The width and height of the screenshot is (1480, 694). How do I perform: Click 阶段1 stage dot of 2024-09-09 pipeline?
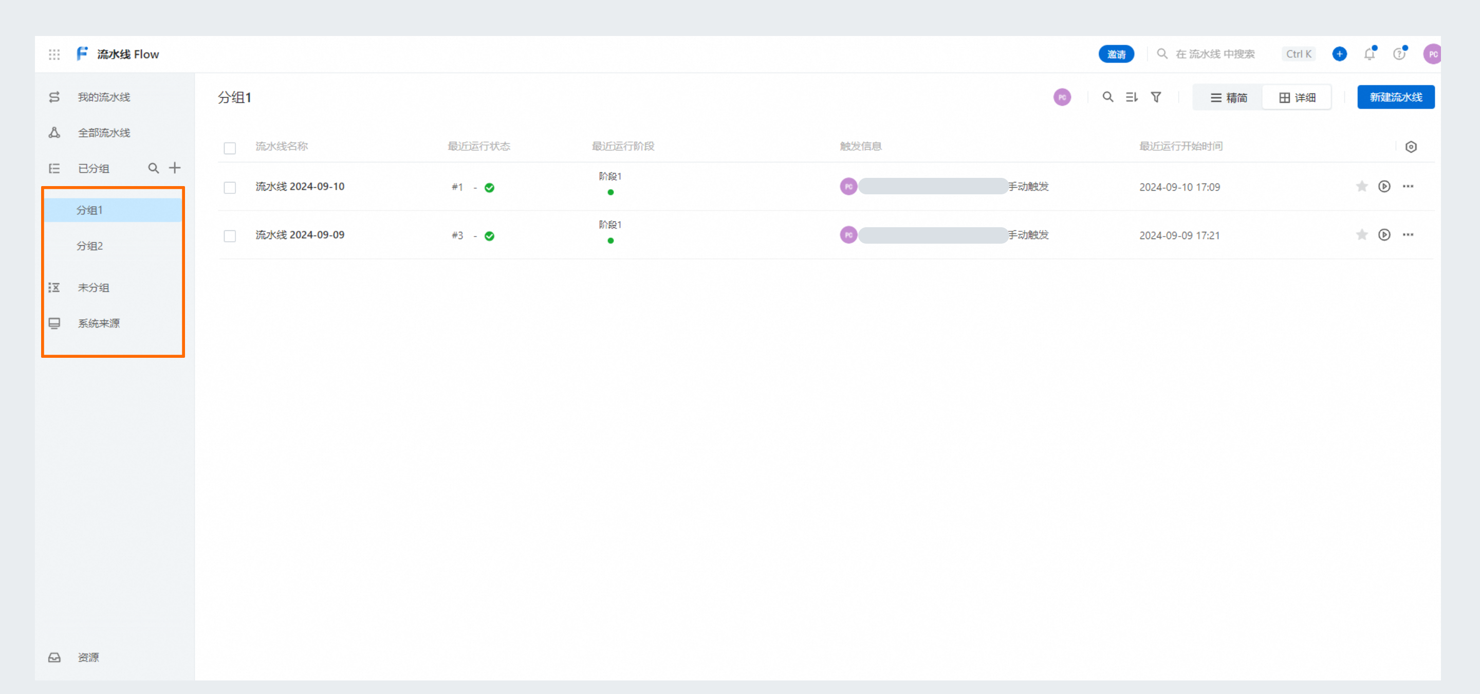(610, 241)
